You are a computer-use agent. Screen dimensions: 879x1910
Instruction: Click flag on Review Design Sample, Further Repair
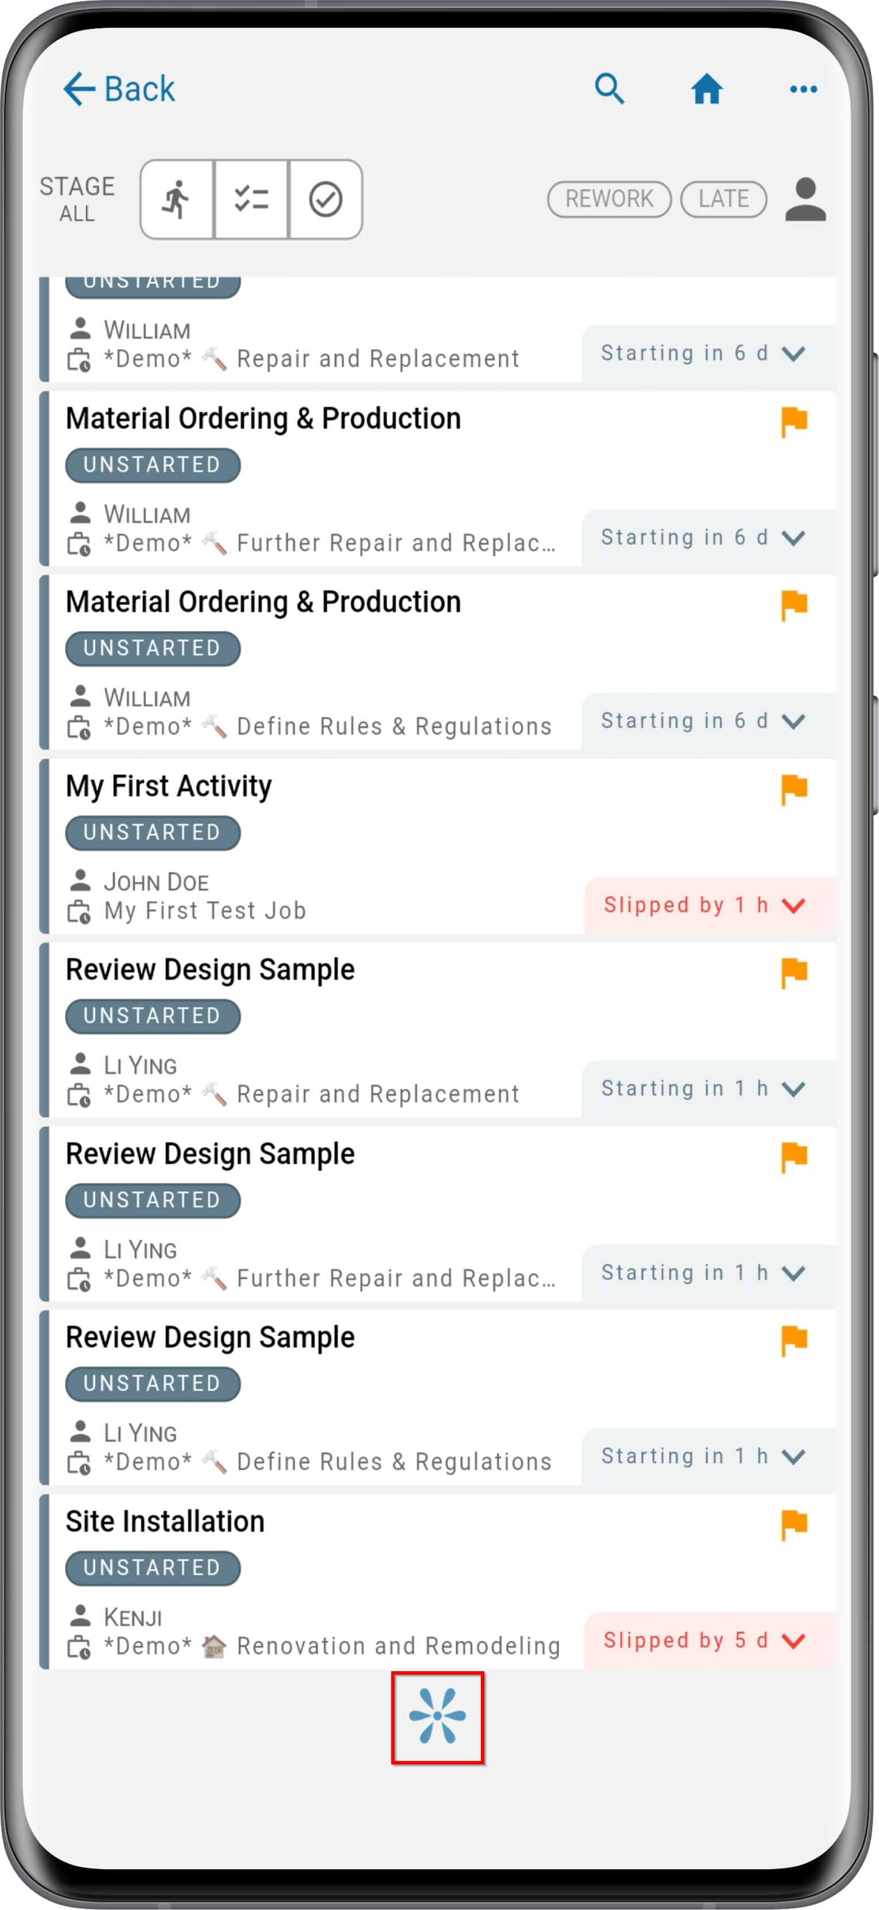coord(794,1157)
